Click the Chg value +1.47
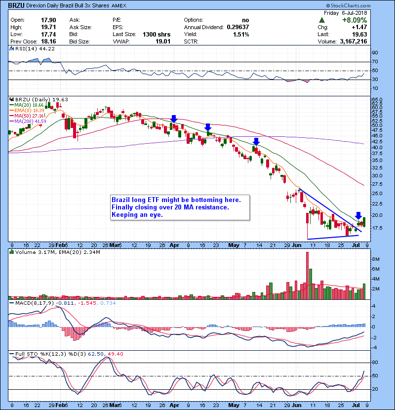This screenshot has height=410, width=395. [x=359, y=27]
